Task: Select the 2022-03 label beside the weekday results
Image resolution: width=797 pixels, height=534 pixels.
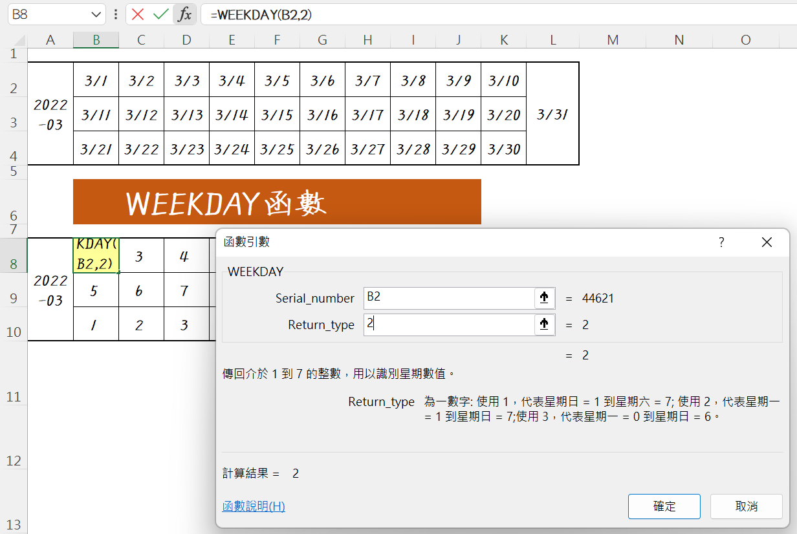Action: tap(50, 290)
